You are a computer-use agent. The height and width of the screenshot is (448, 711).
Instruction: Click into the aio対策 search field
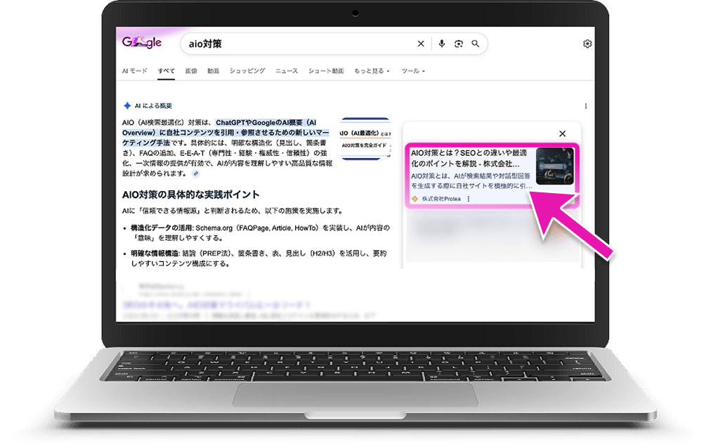pyautogui.click(x=295, y=44)
